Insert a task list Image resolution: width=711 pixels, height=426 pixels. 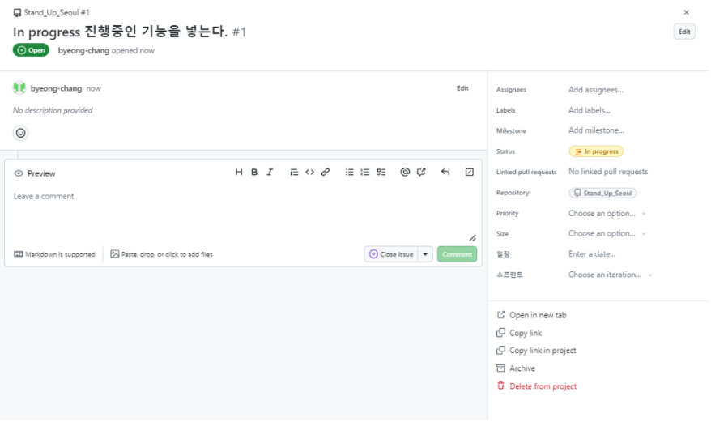[x=382, y=173]
